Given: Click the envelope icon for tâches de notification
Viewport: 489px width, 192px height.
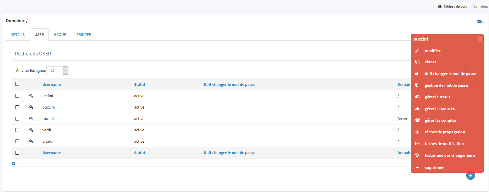Looking at the screenshot, I should pyautogui.click(x=417, y=144).
